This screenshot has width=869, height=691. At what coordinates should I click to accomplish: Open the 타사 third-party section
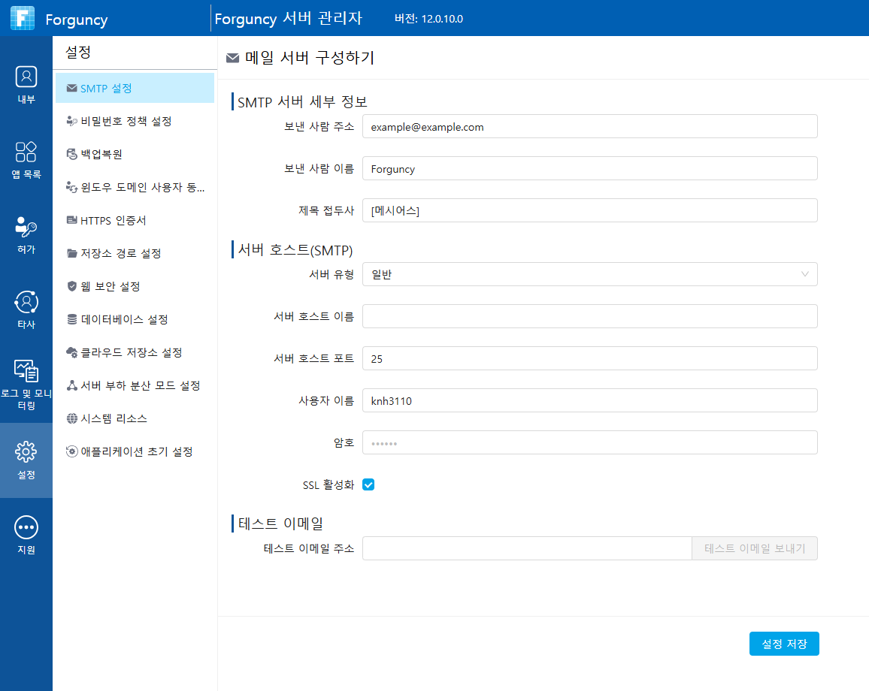[26, 310]
